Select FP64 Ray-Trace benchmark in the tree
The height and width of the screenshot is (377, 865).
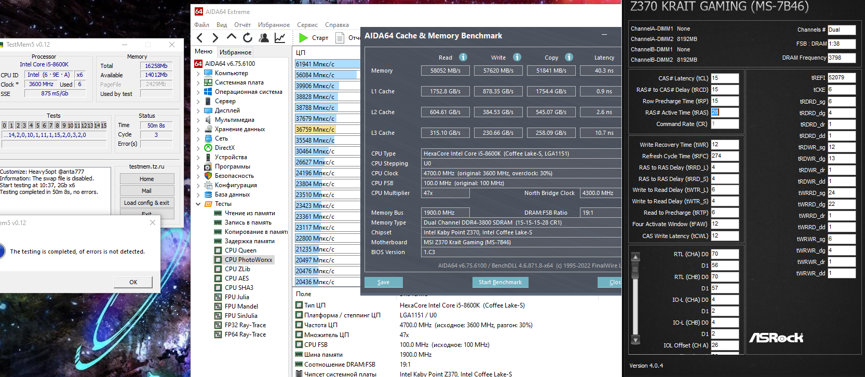pyautogui.click(x=245, y=334)
